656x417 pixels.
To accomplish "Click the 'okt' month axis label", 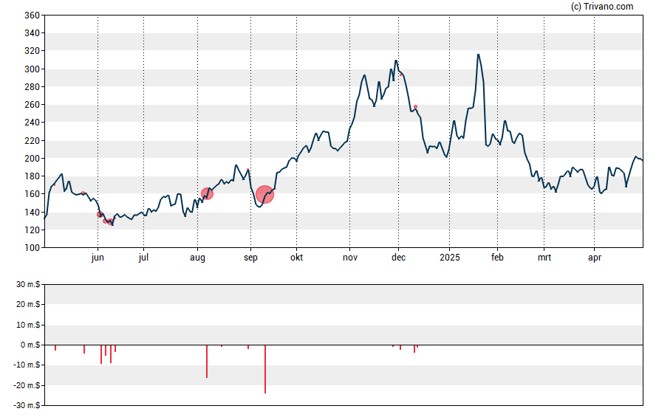I will point(297,258).
